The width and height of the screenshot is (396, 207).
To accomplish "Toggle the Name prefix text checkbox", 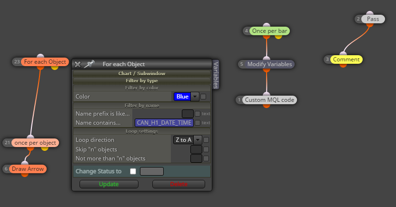I will coord(198,114).
